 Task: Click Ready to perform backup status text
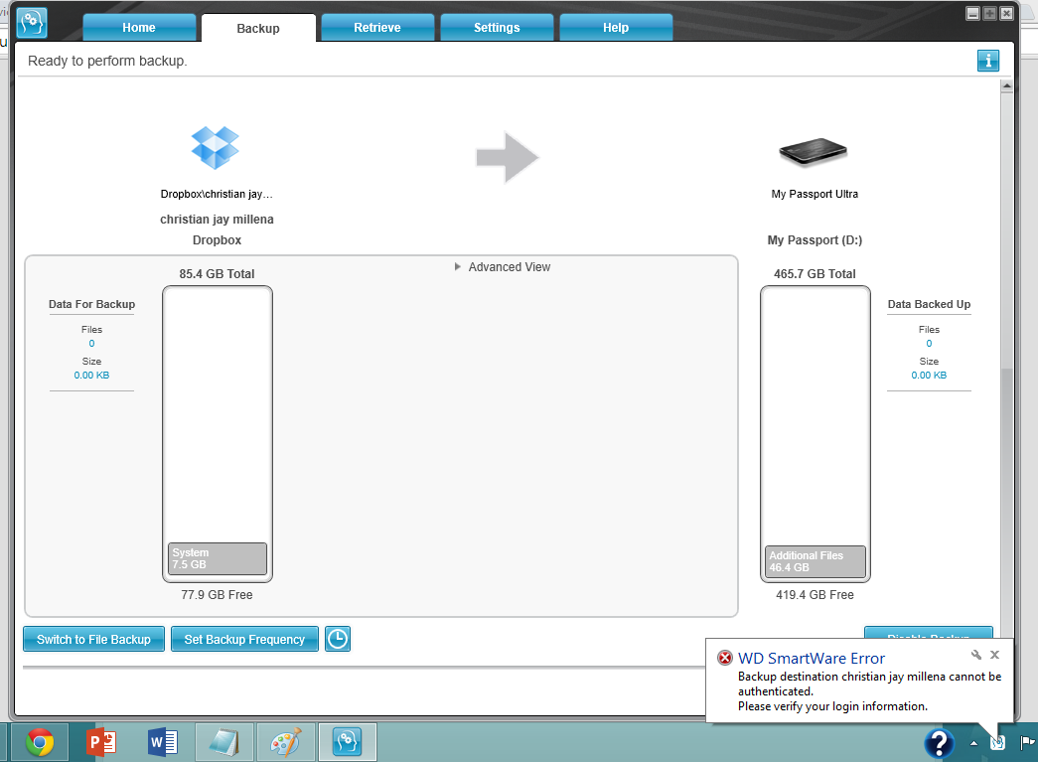click(107, 61)
